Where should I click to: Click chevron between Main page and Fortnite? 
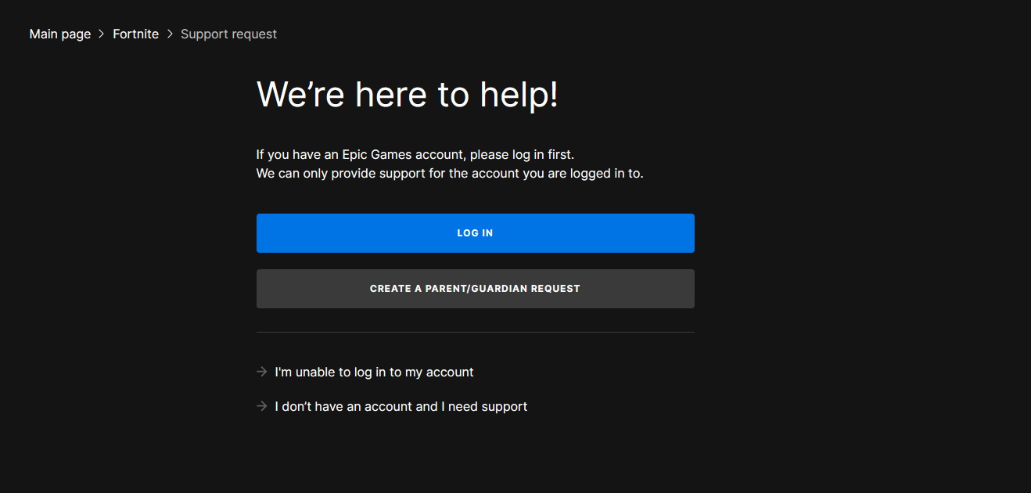[102, 34]
